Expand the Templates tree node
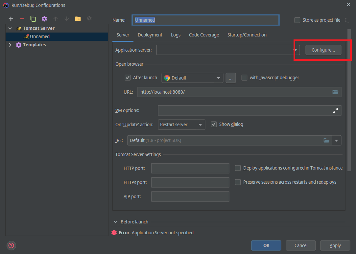This screenshot has width=356, height=254. (x=10, y=45)
